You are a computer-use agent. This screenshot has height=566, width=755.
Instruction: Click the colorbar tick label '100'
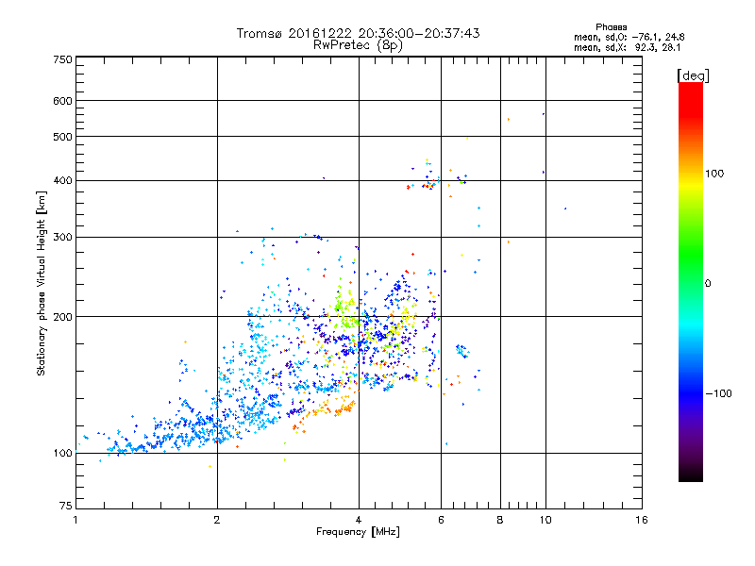[x=714, y=174]
